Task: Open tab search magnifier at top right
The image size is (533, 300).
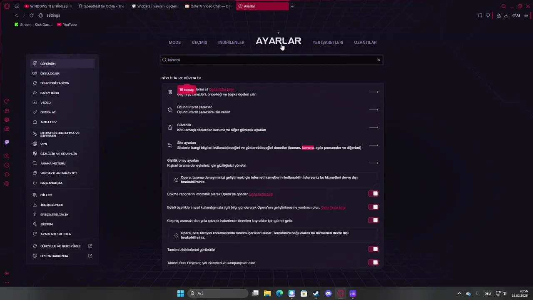Action: pos(504,6)
